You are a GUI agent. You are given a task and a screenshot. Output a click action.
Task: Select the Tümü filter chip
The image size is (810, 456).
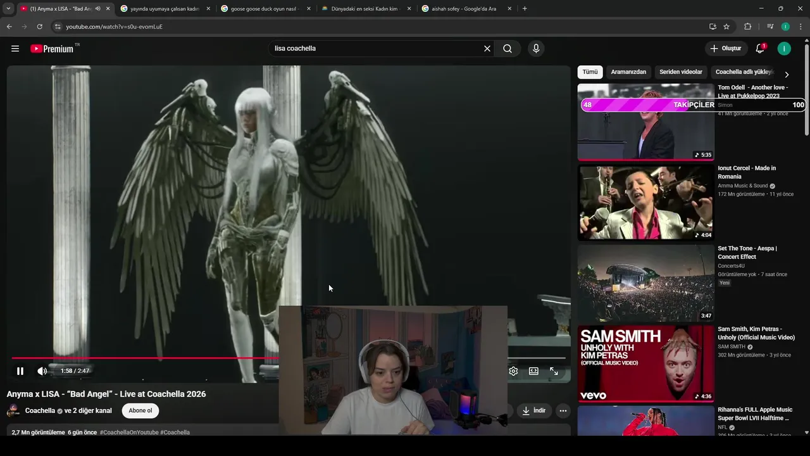click(590, 72)
